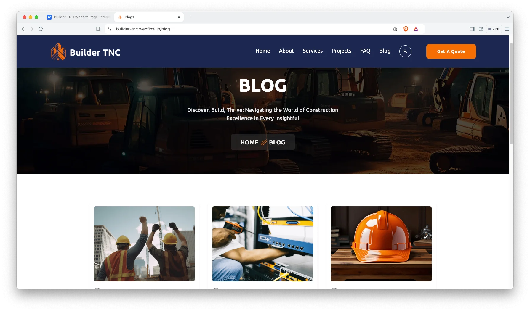530x311 pixels.
Task: Open the browser sidebar panel icon
Action: (472, 29)
